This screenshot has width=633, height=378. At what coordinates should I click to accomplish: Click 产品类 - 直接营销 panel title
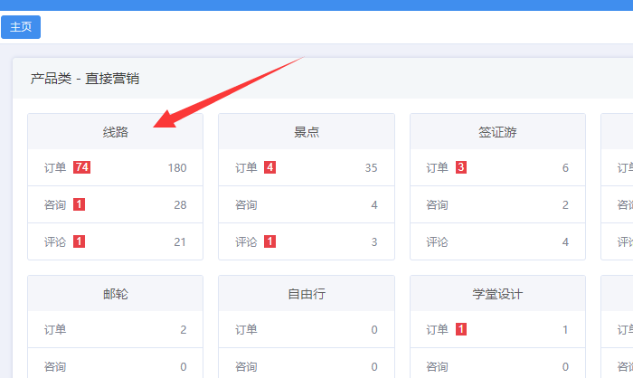coord(85,79)
